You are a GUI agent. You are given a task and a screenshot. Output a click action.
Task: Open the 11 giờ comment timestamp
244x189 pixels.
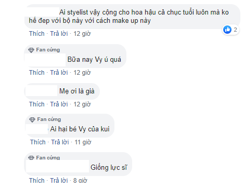click(83, 142)
